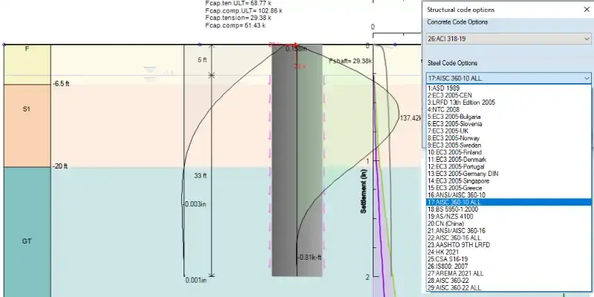
Task: Select the GT soil layer block
Action: (27, 232)
